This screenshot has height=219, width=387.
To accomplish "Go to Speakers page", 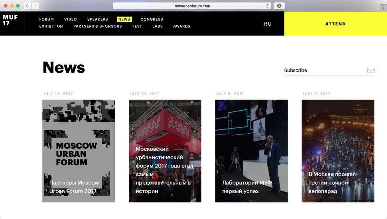I will tap(98, 19).
